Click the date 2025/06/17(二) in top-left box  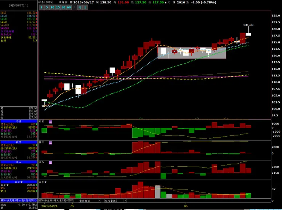[x=19, y=6]
